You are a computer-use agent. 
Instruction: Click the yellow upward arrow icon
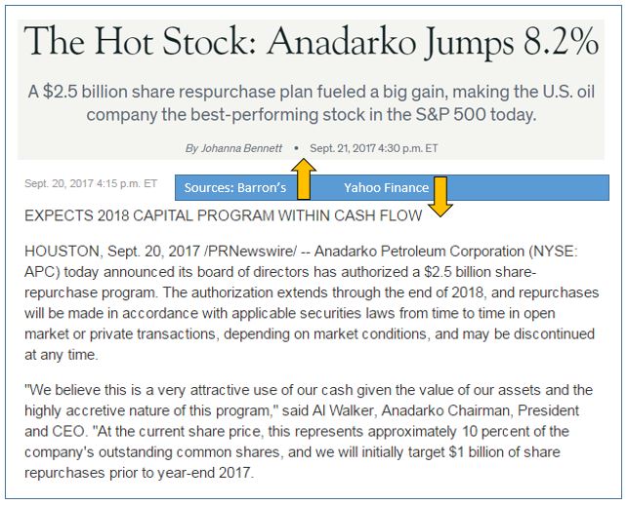click(304, 178)
